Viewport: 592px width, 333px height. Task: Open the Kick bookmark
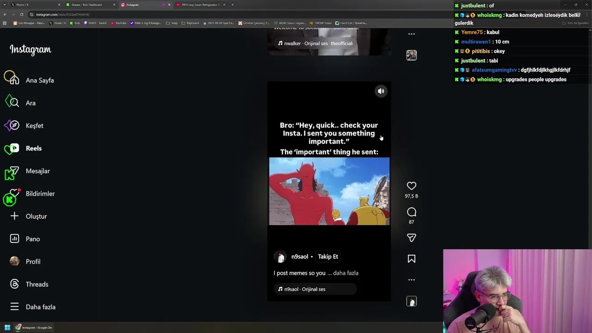[x=75, y=23]
